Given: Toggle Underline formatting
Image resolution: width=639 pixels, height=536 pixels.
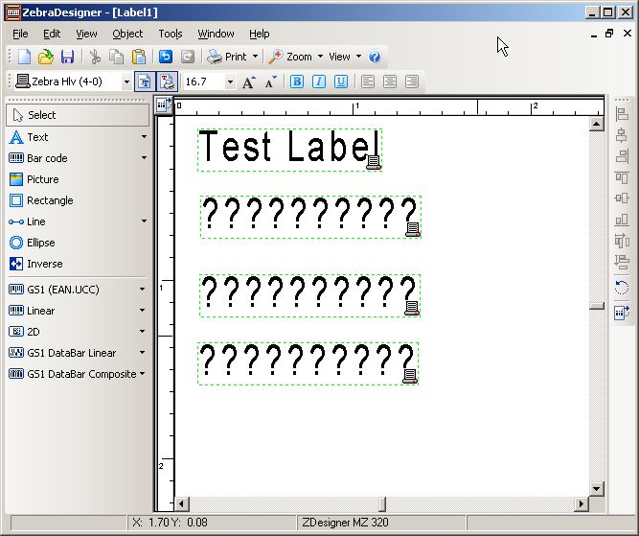Looking at the screenshot, I should click(x=341, y=82).
